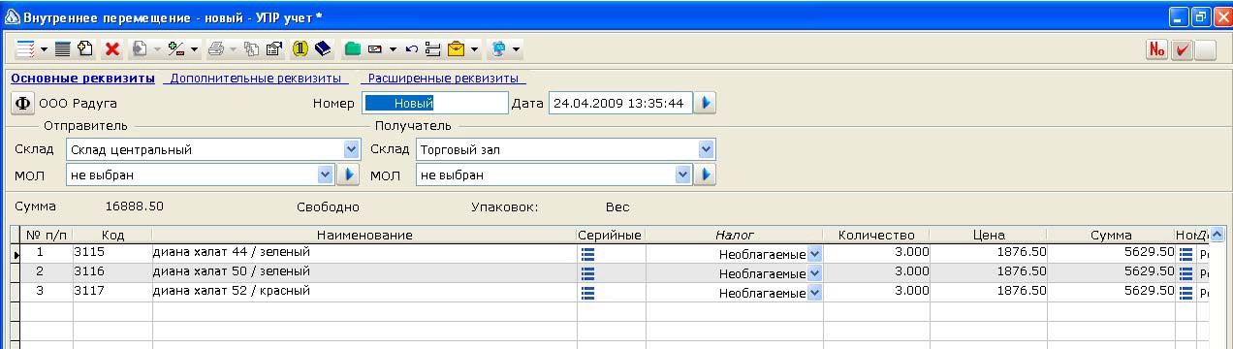Click the yellow coin icon
Image resolution: width=1233 pixels, height=349 pixels.
pos(300,48)
